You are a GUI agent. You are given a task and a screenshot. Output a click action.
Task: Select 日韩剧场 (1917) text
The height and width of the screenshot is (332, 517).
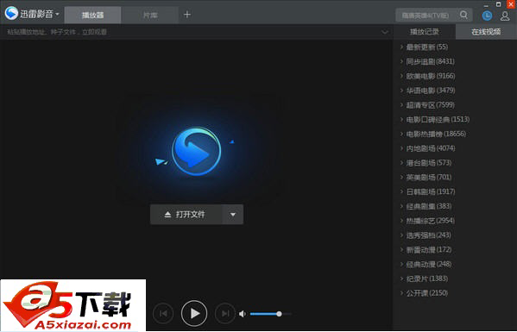[x=431, y=191]
